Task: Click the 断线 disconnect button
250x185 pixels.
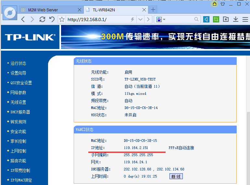Action: click(x=176, y=176)
